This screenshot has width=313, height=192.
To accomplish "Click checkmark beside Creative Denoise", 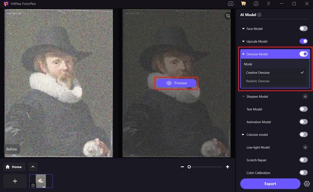I will tap(302, 73).
